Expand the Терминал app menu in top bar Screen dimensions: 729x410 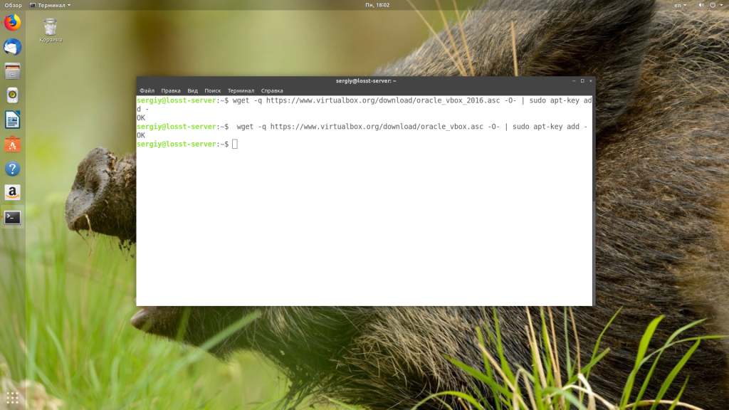(51, 5)
